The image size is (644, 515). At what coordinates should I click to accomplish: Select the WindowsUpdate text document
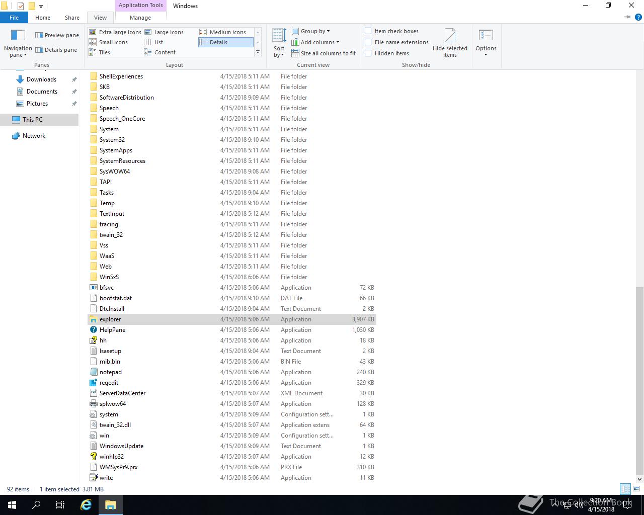click(232, 446)
